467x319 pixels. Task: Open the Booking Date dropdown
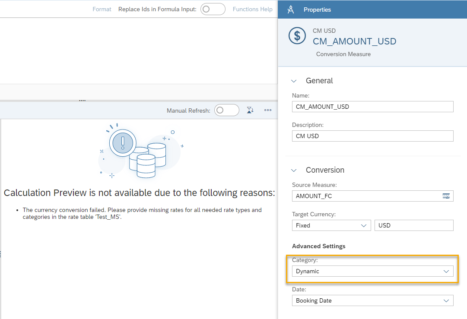coord(372,300)
